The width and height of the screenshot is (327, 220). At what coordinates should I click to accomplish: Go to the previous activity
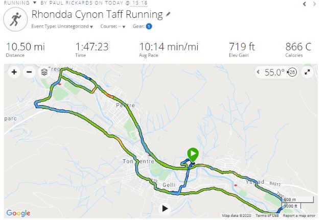tap(305, 4)
